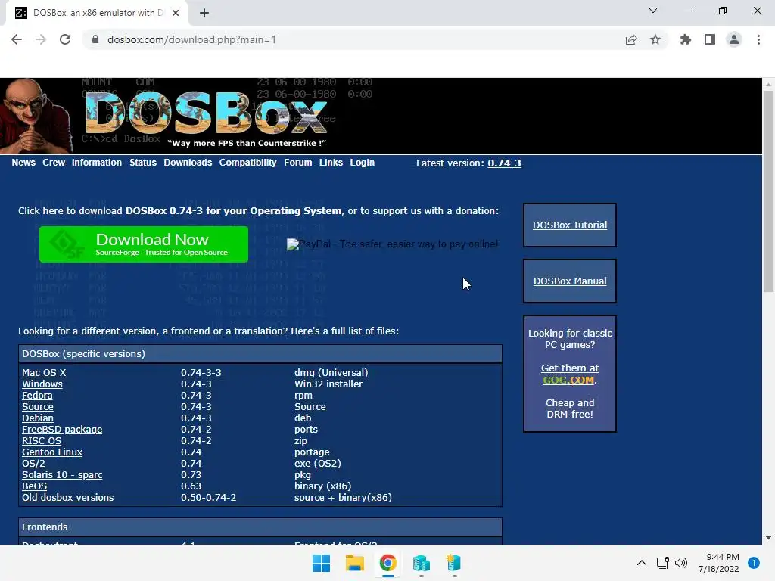Select the DOSBox x86 emulator tab
Screen dimensions: 775x581
click(96, 13)
